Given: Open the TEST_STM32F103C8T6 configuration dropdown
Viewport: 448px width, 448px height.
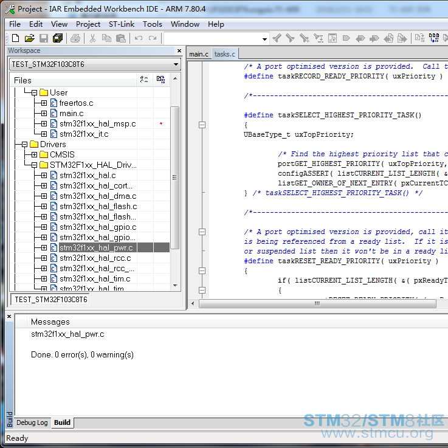Looking at the screenshot, I should [x=176, y=64].
